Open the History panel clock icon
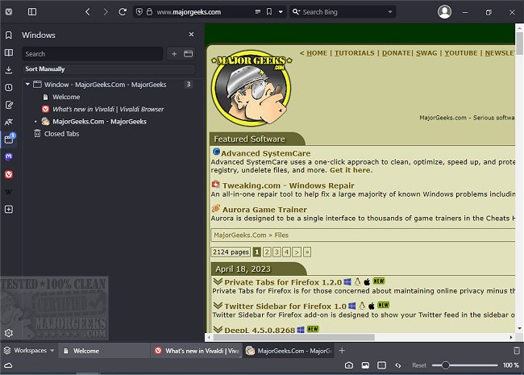 (8, 87)
